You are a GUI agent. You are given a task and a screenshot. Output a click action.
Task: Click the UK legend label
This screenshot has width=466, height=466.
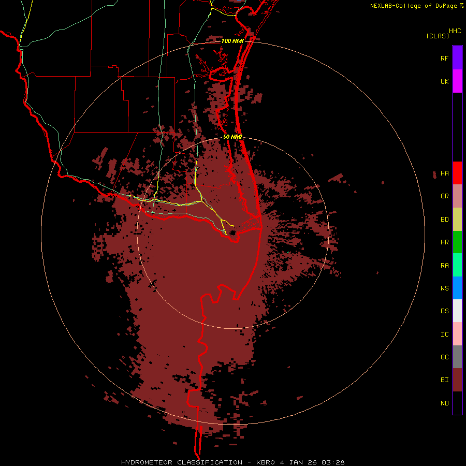pos(445,81)
